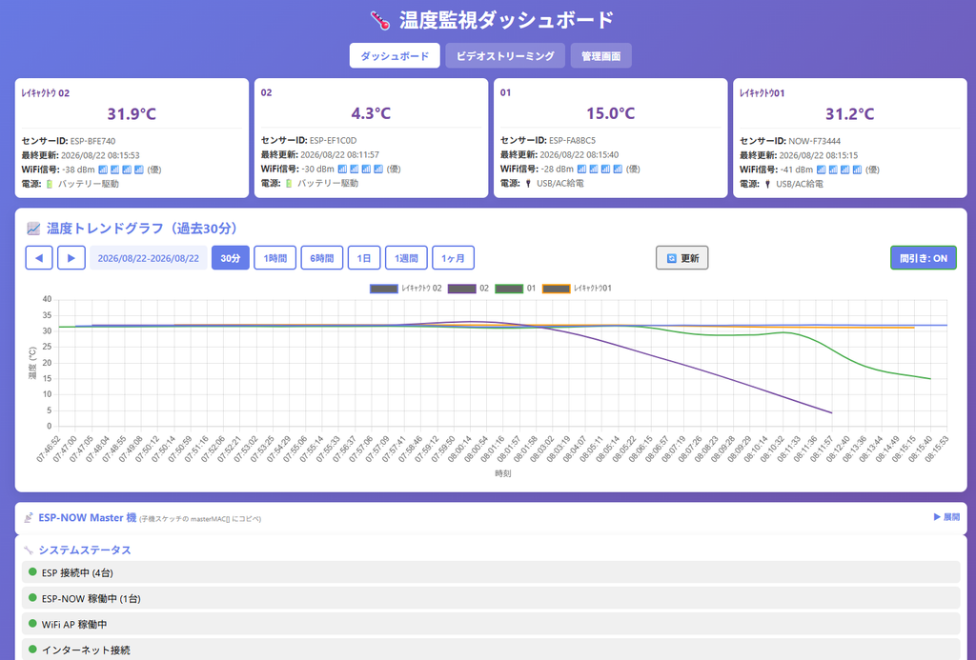Select the 1時間 time range
Viewport: 976px width, 660px height.
[275, 258]
